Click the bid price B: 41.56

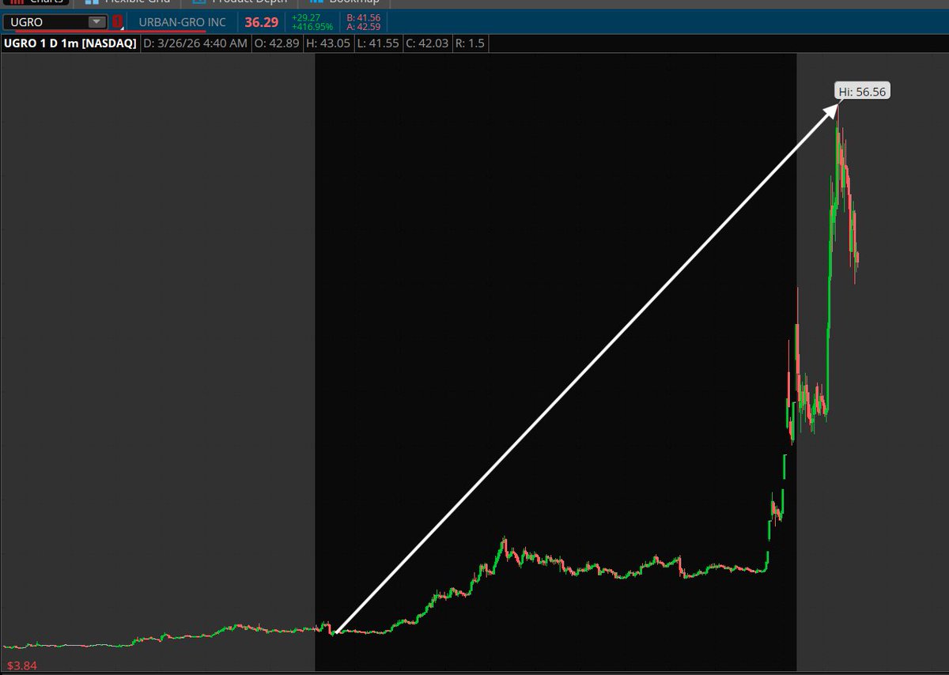(x=364, y=17)
